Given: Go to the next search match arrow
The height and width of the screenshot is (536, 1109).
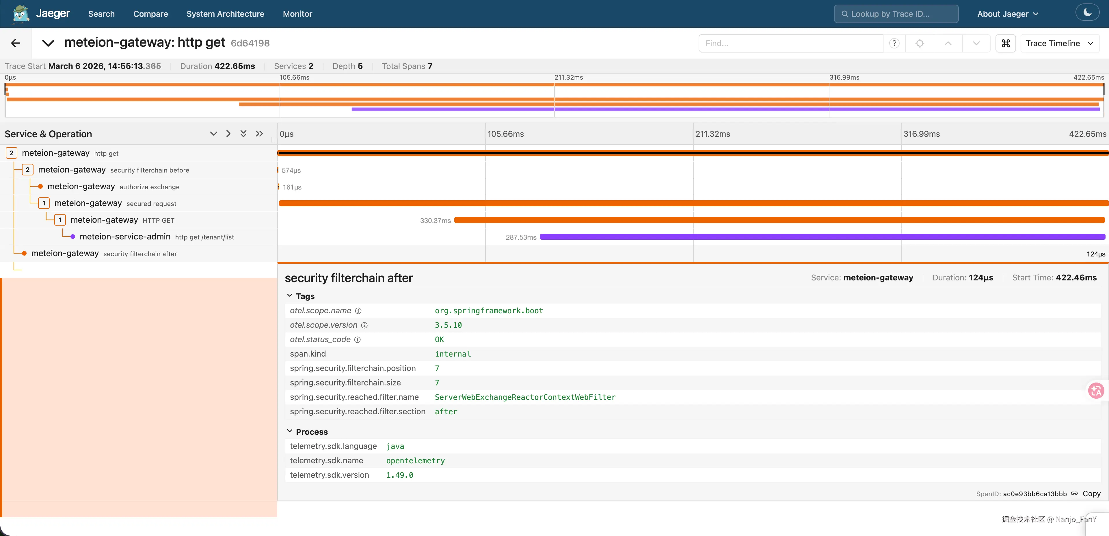Looking at the screenshot, I should click(x=976, y=44).
